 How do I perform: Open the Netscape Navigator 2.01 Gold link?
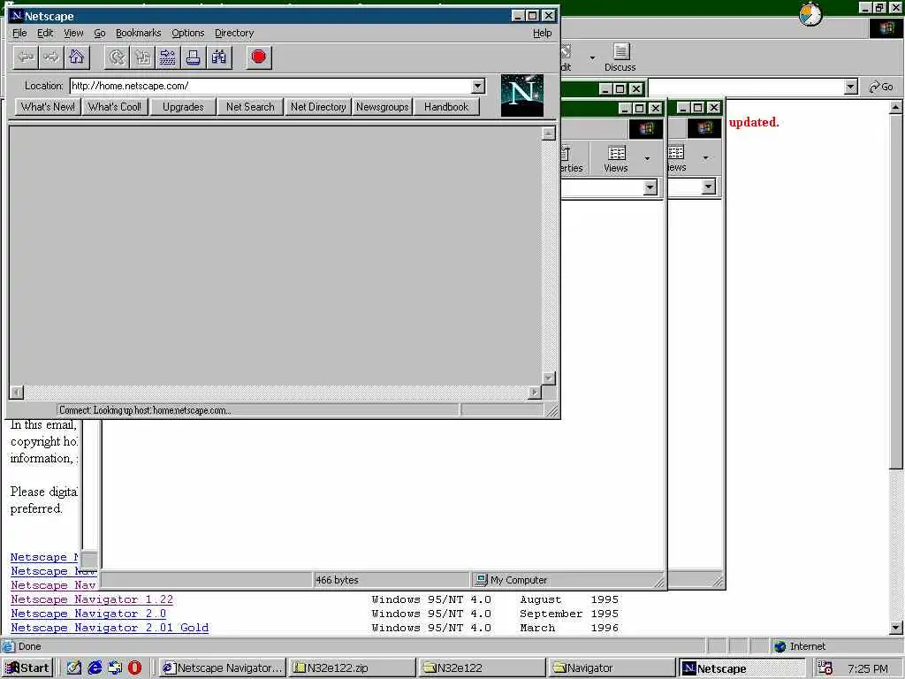[110, 628]
